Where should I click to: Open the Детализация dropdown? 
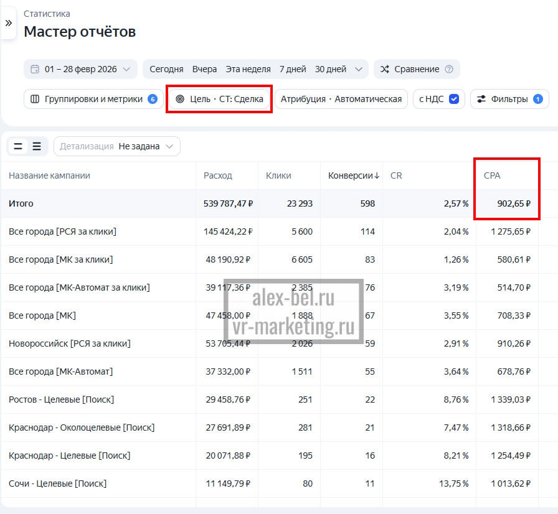pos(117,146)
